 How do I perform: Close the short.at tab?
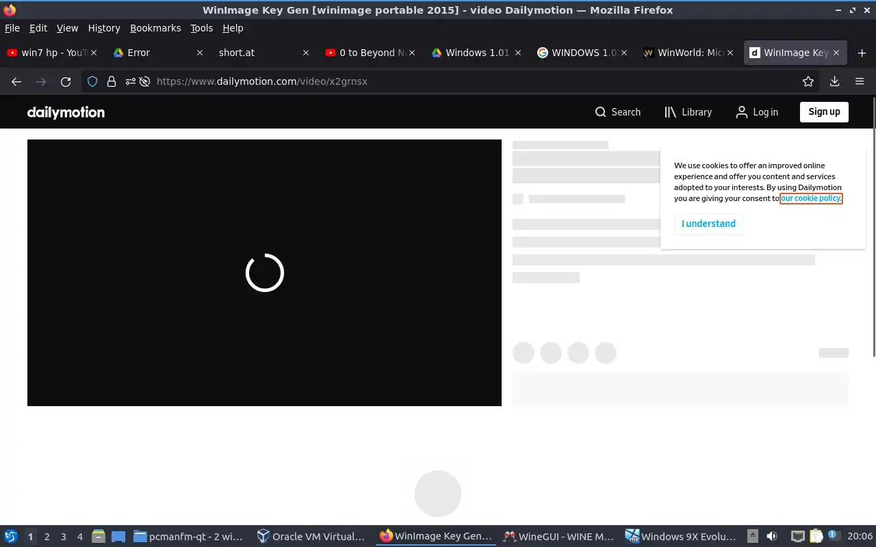pos(306,53)
